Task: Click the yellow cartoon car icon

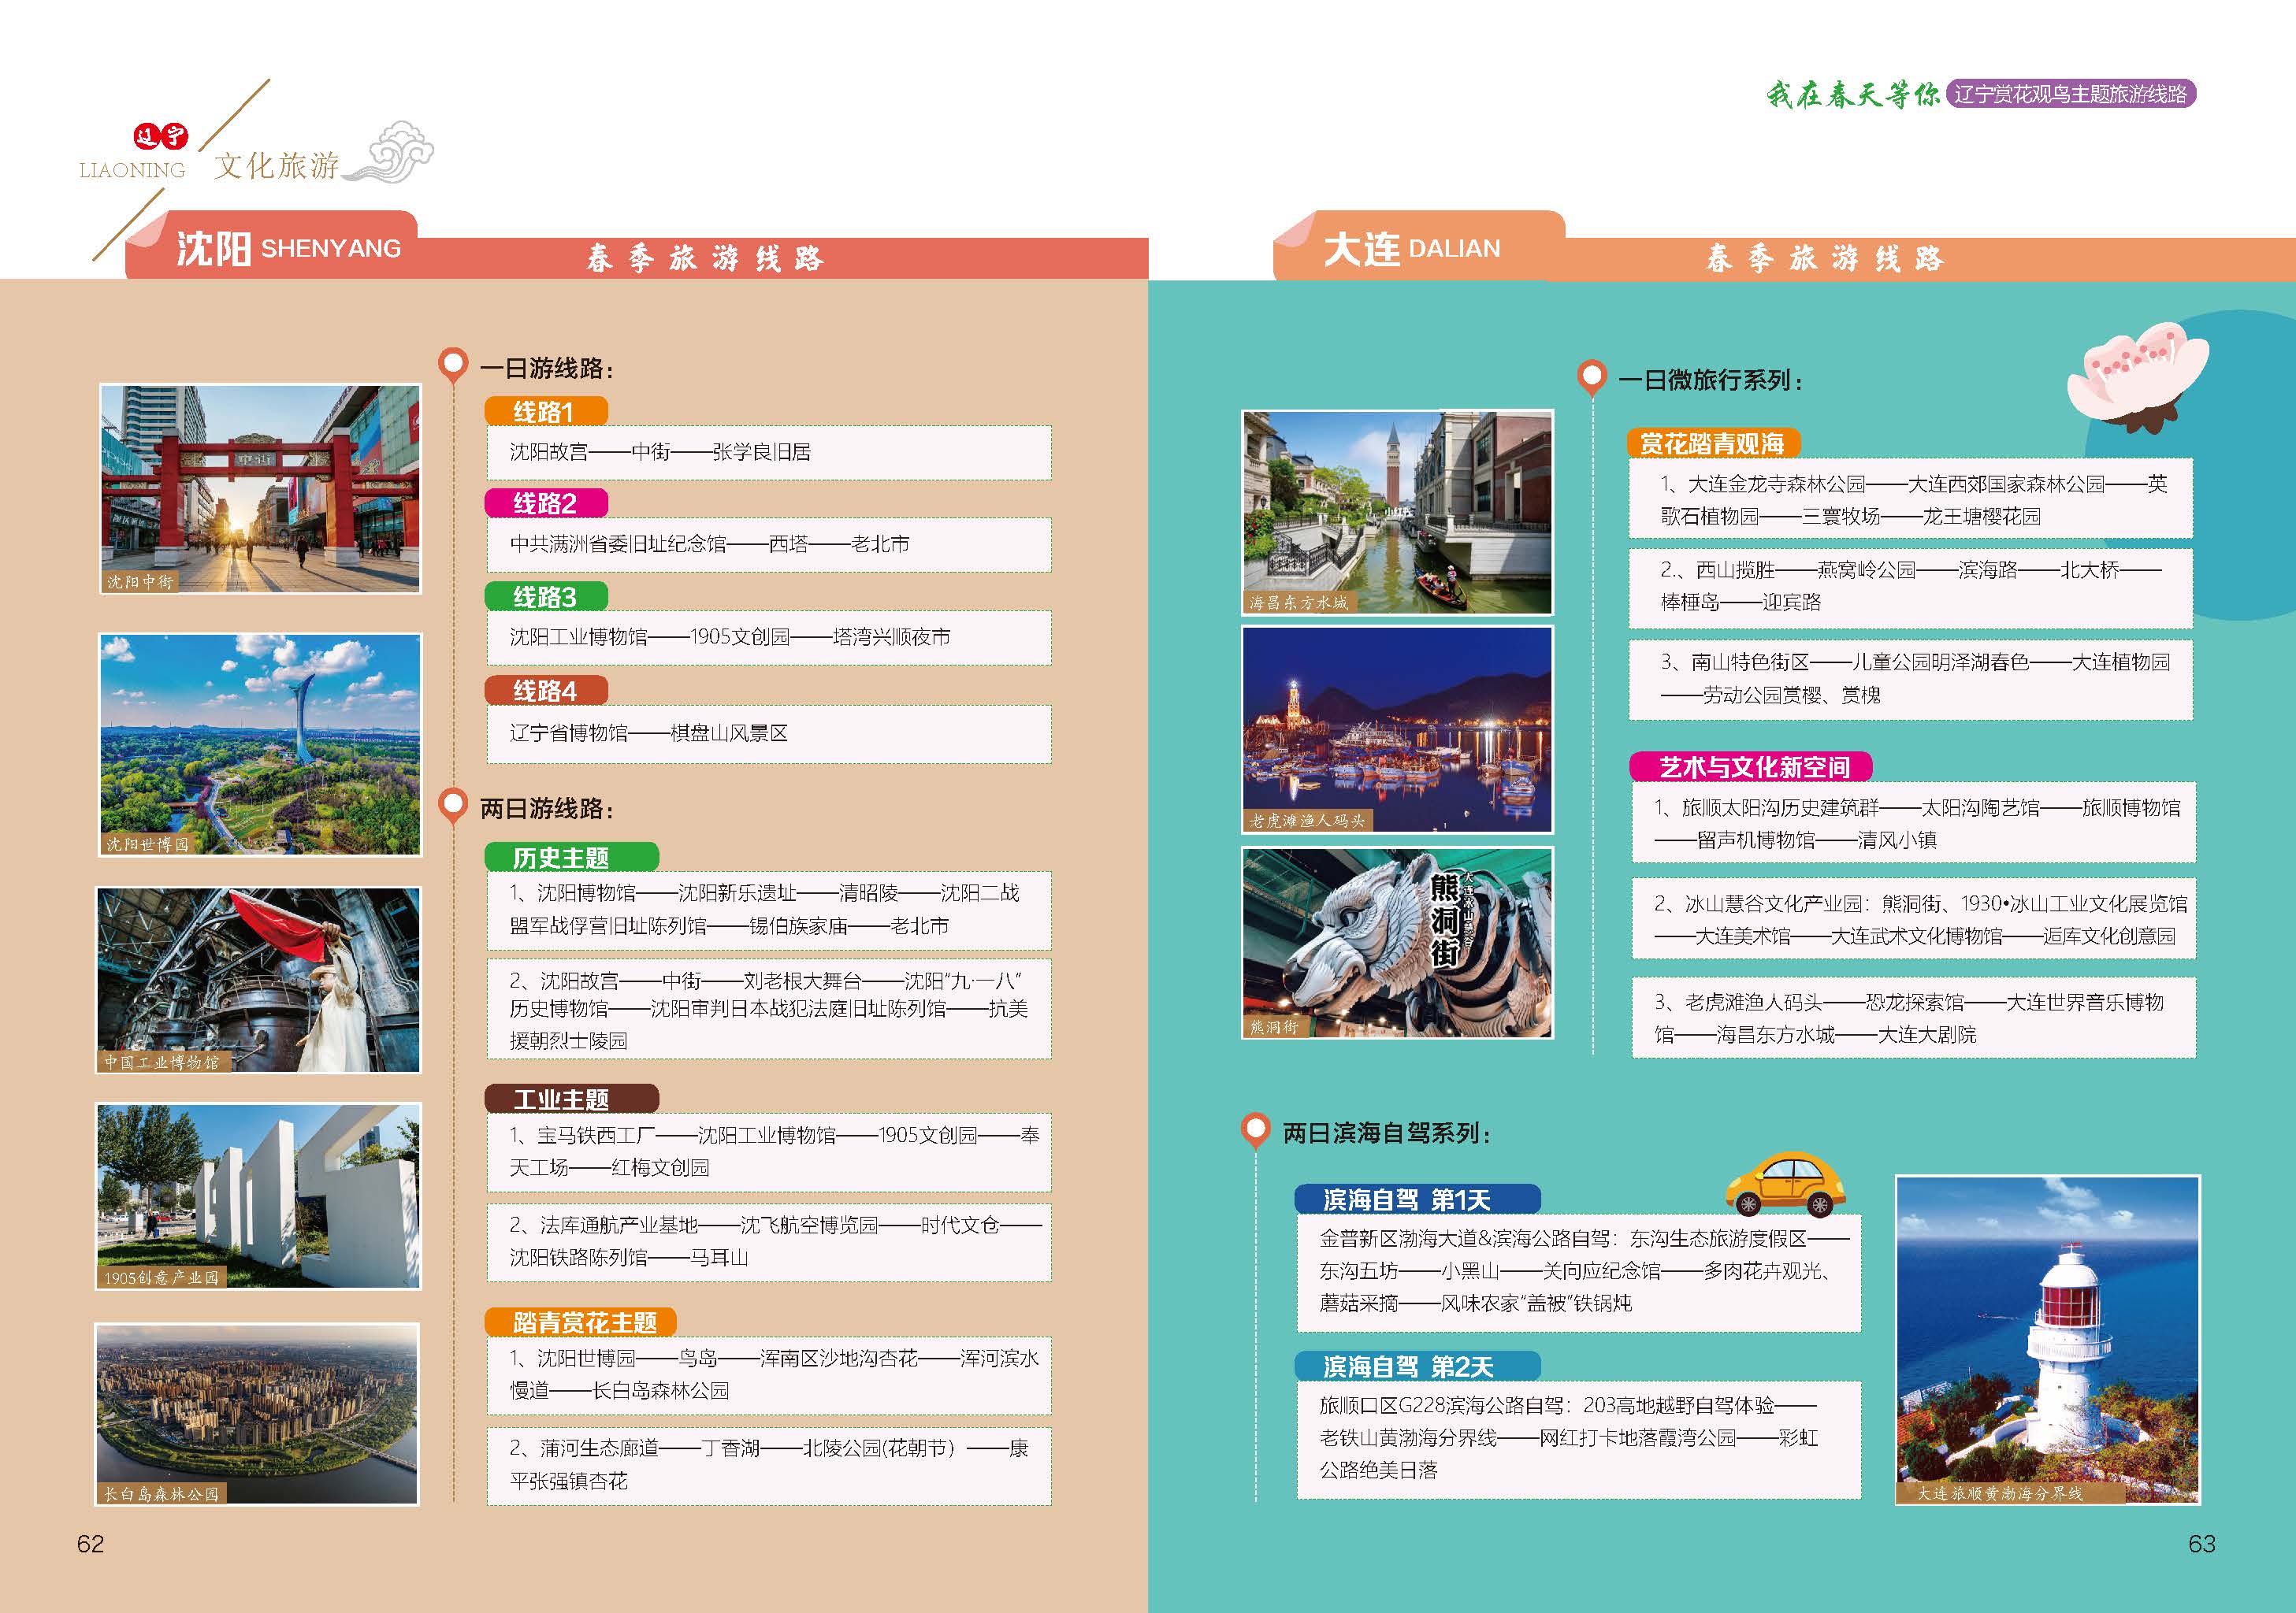Action: (1785, 1185)
